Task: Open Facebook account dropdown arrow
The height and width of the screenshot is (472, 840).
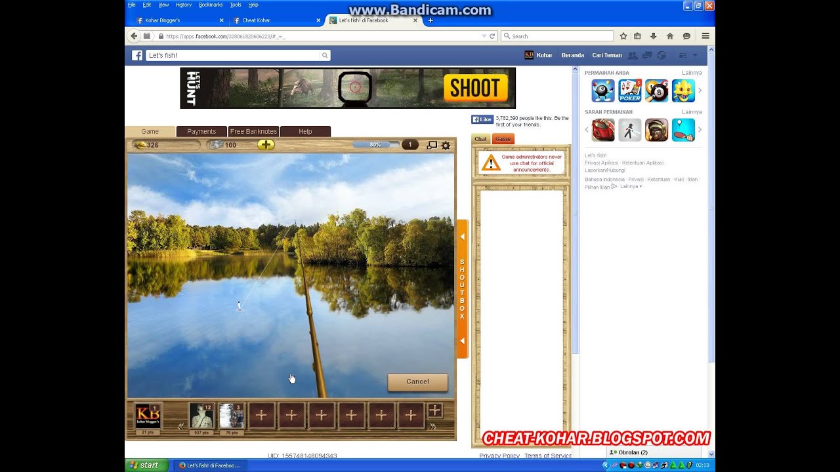Action: (695, 56)
